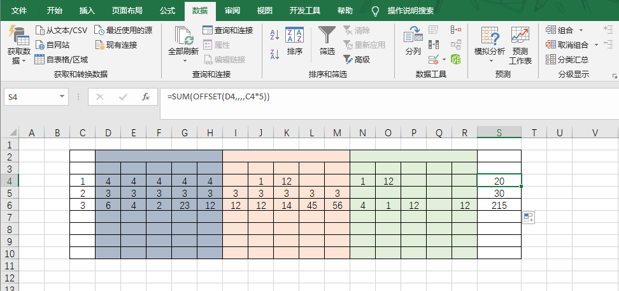Click the Show Detail plus icon

[608, 29]
